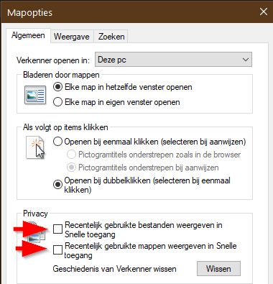Image resolution: width=273 pixels, height=284 pixels.
Task: Click the Mapopties title bar
Action: click(129, 12)
